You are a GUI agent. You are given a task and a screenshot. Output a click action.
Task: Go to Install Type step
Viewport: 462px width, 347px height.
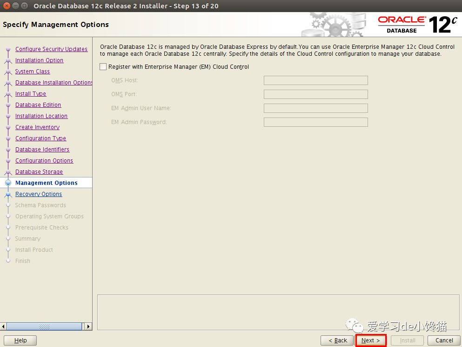pos(31,93)
